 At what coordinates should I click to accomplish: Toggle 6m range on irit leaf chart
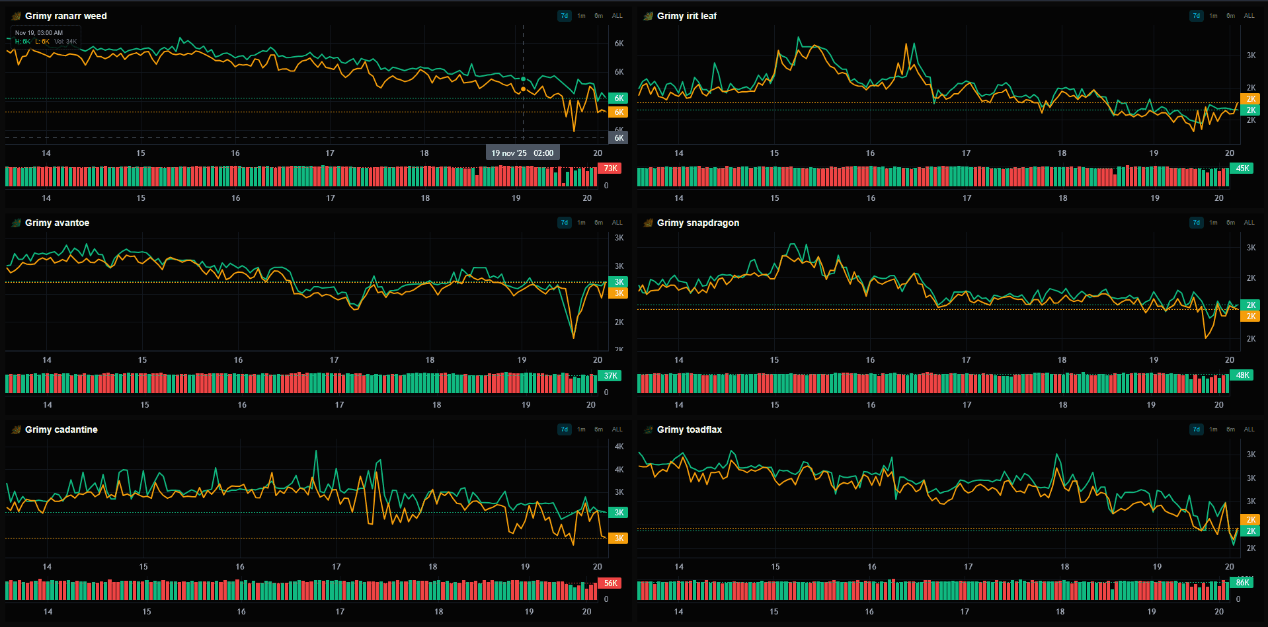[1230, 15]
